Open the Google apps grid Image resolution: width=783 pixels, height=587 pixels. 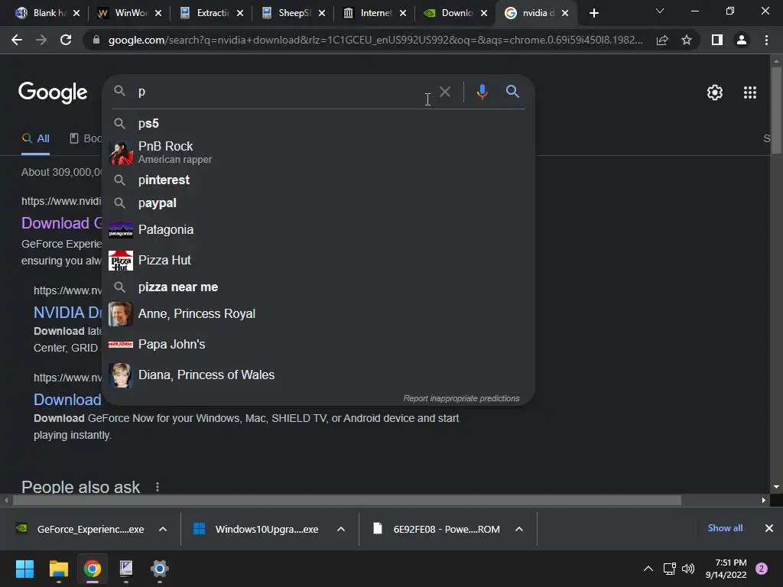coord(750,92)
